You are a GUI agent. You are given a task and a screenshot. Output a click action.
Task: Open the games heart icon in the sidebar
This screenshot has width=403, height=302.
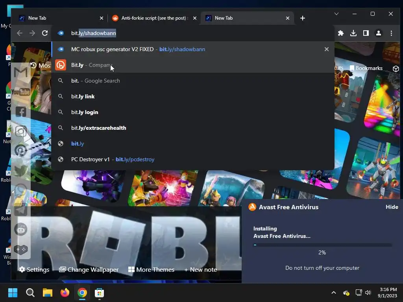(x=21, y=249)
